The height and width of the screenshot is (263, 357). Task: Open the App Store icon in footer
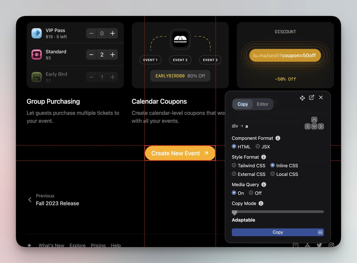(x=307, y=245)
